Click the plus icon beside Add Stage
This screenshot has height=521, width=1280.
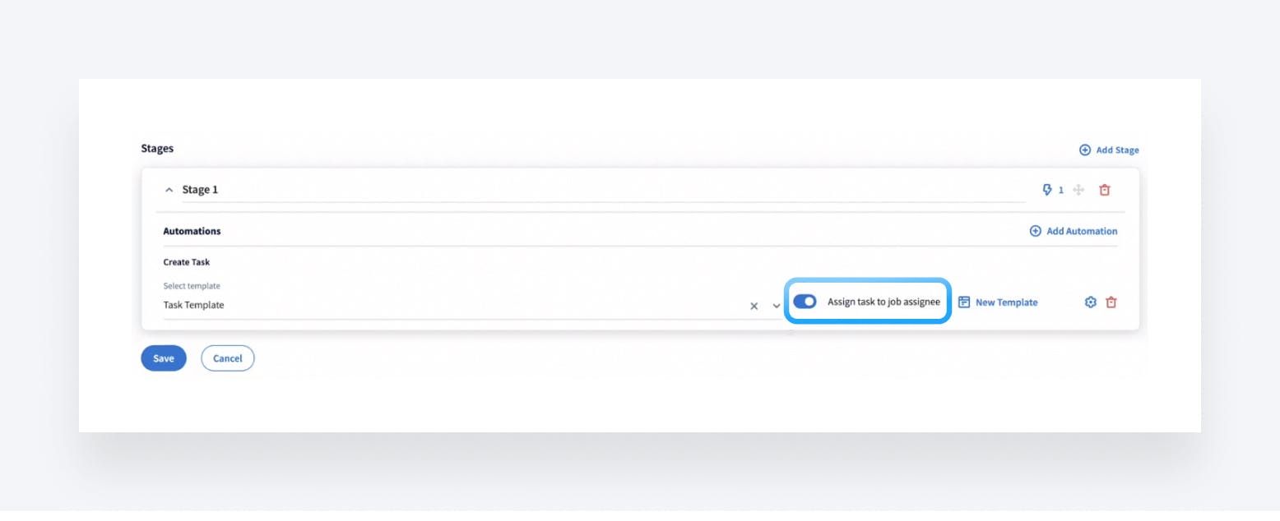click(1084, 150)
